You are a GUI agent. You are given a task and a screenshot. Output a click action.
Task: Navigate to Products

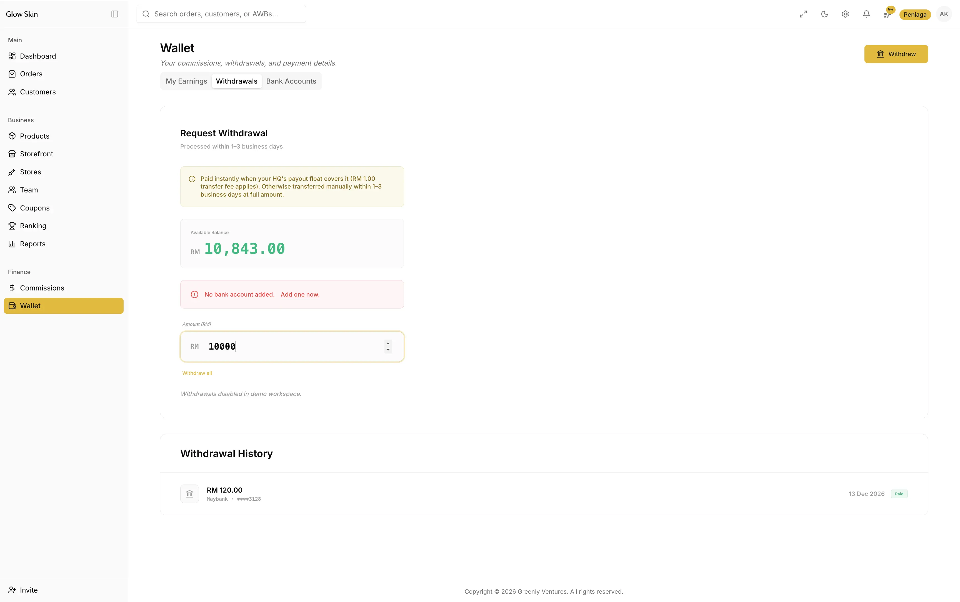pyautogui.click(x=64, y=136)
